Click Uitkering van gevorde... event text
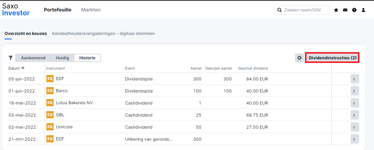Screen dimensions: 374x150 pyautogui.click(x=149, y=139)
